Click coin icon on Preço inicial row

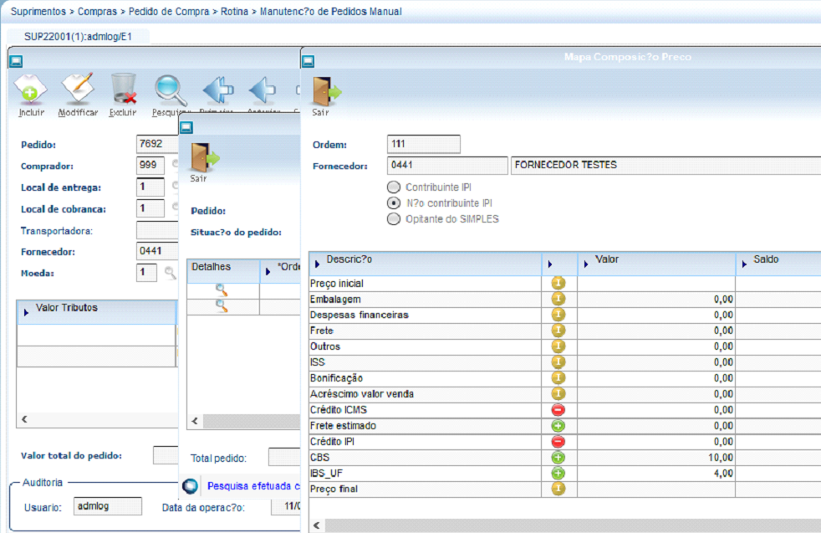tap(558, 283)
